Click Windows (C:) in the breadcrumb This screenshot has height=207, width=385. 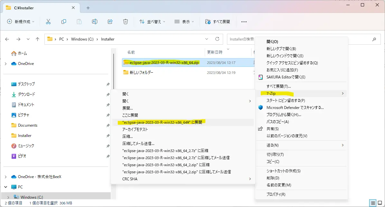pyautogui.click(x=82, y=39)
